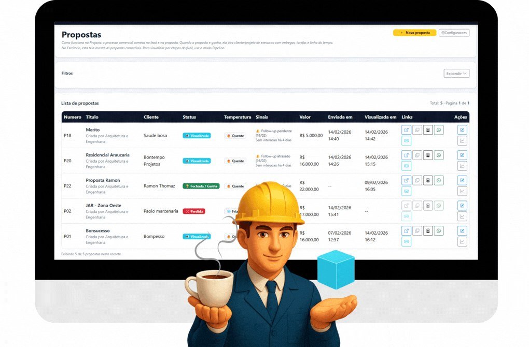Sort by Valor column header
529x347 pixels.
point(305,117)
